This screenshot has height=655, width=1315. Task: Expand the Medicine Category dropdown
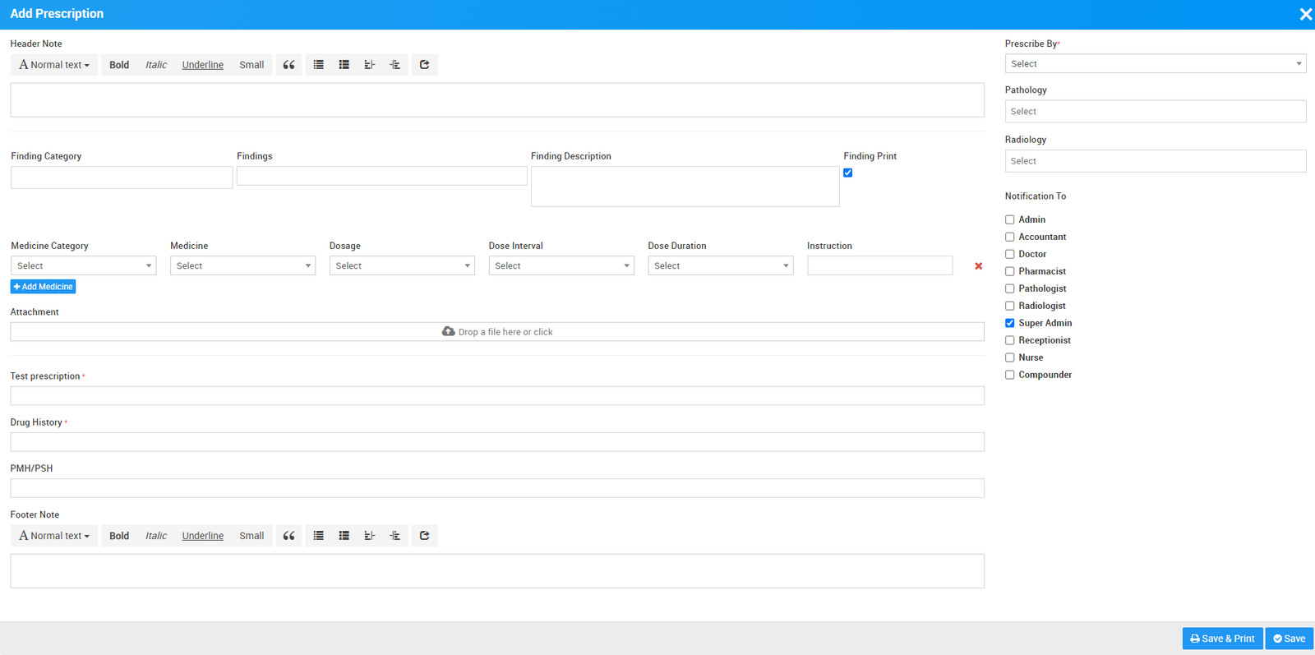[83, 266]
